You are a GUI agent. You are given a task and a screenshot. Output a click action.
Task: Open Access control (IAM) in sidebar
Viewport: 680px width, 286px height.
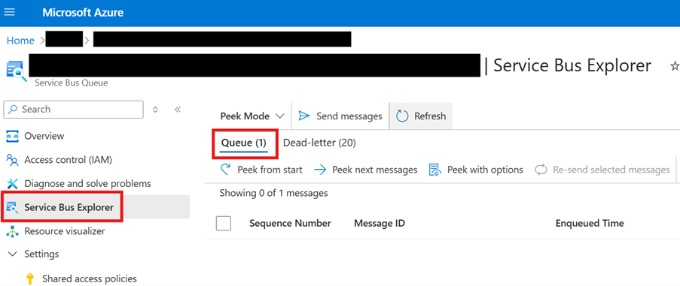point(68,160)
